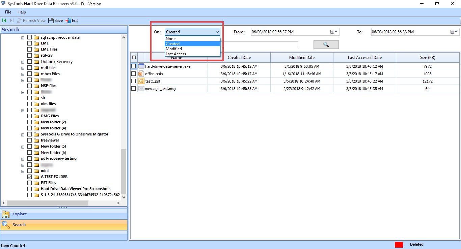Viewport: 461px width, 249px height.
Task: Enable the select-all checkbox in column header
Action: tap(134, 57)
